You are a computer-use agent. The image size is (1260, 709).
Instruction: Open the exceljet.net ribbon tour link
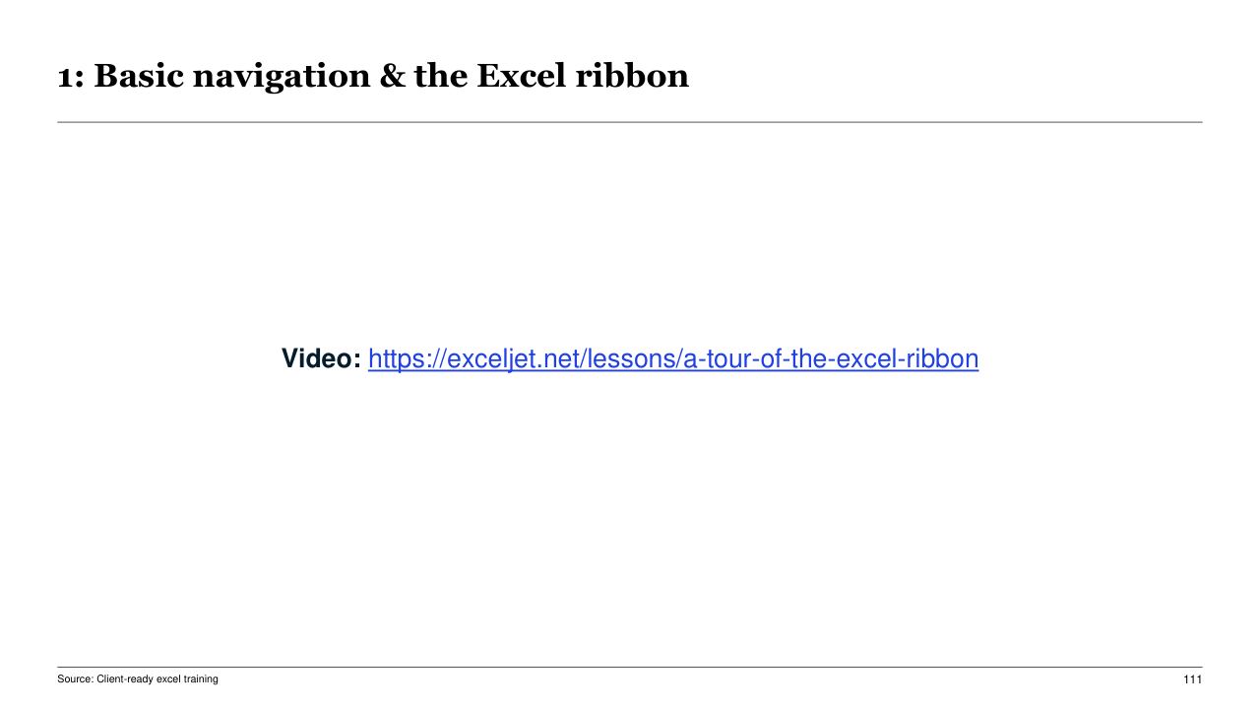click(672, 359)
